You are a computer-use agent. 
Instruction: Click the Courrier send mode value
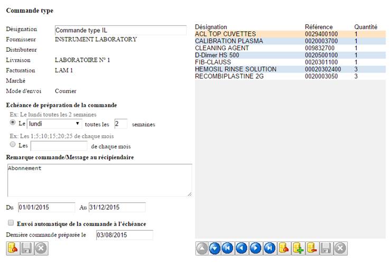[x=66, y=91]
